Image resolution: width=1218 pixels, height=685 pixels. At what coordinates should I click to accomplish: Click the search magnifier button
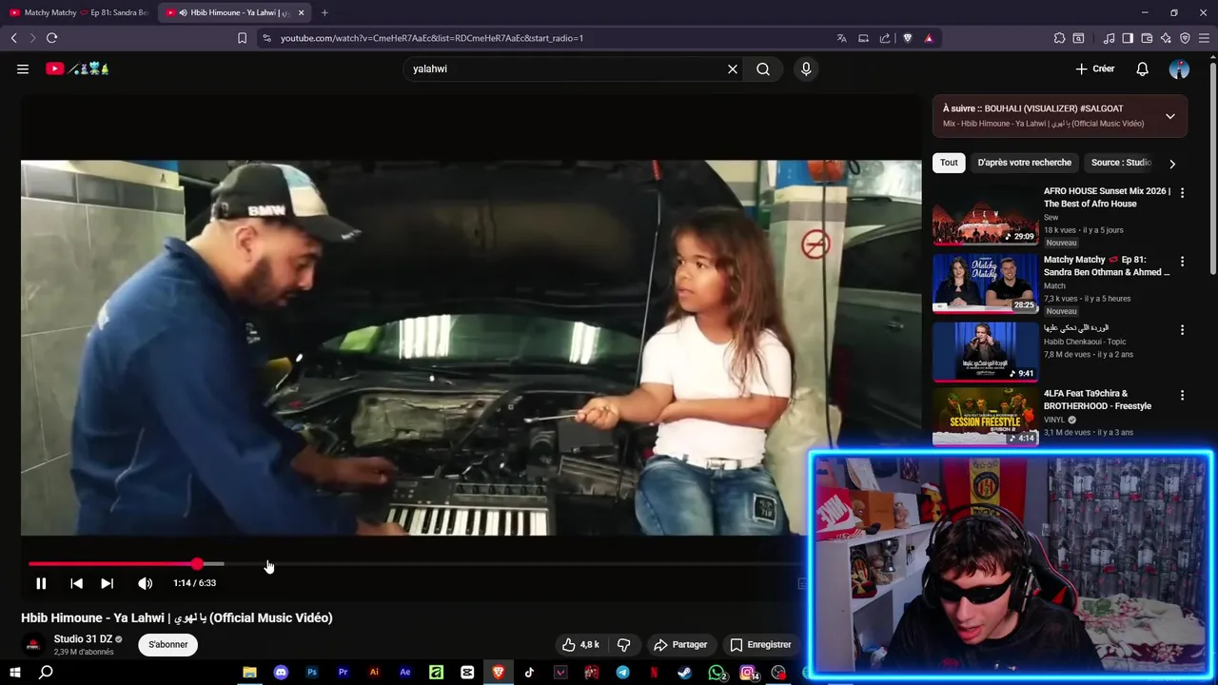763,68
